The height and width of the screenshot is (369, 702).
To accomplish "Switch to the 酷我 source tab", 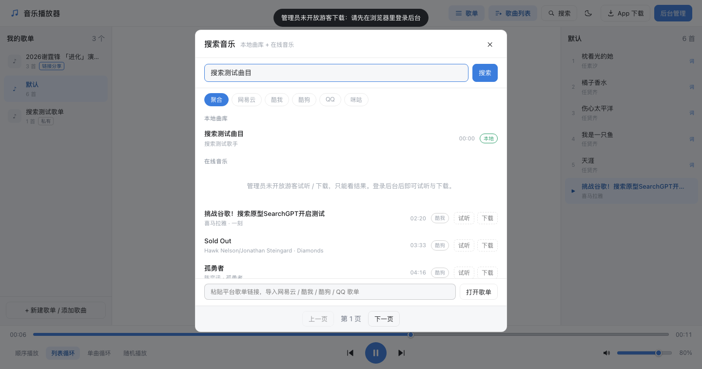I will coord(277,99).
